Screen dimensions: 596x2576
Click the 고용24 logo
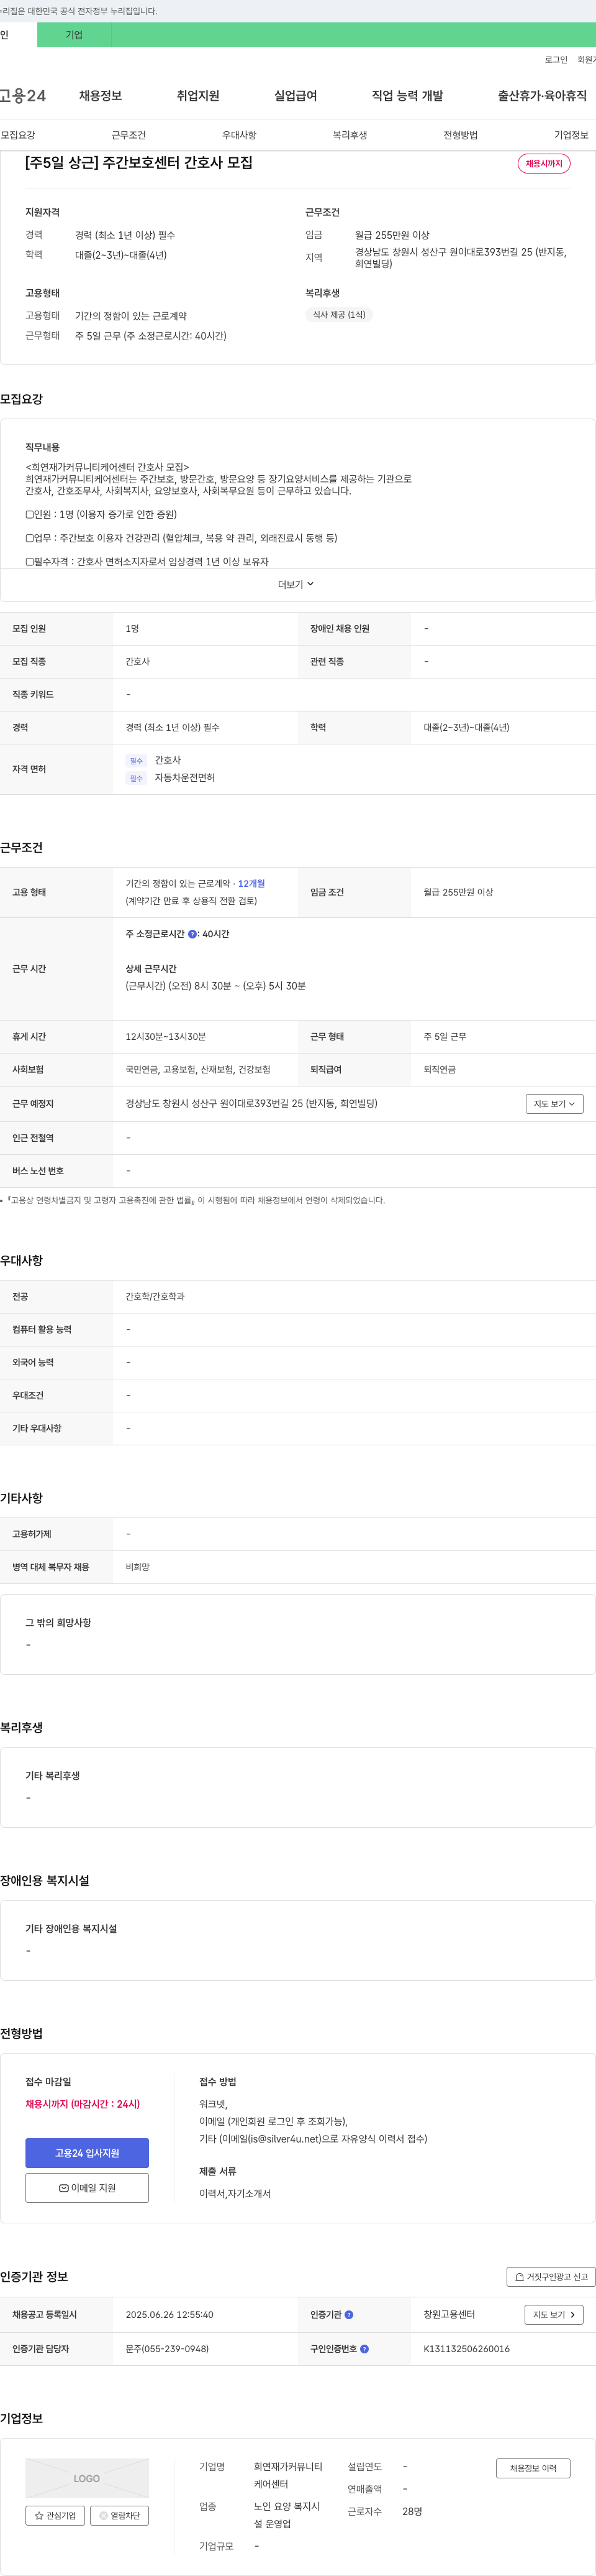point(22,96)
